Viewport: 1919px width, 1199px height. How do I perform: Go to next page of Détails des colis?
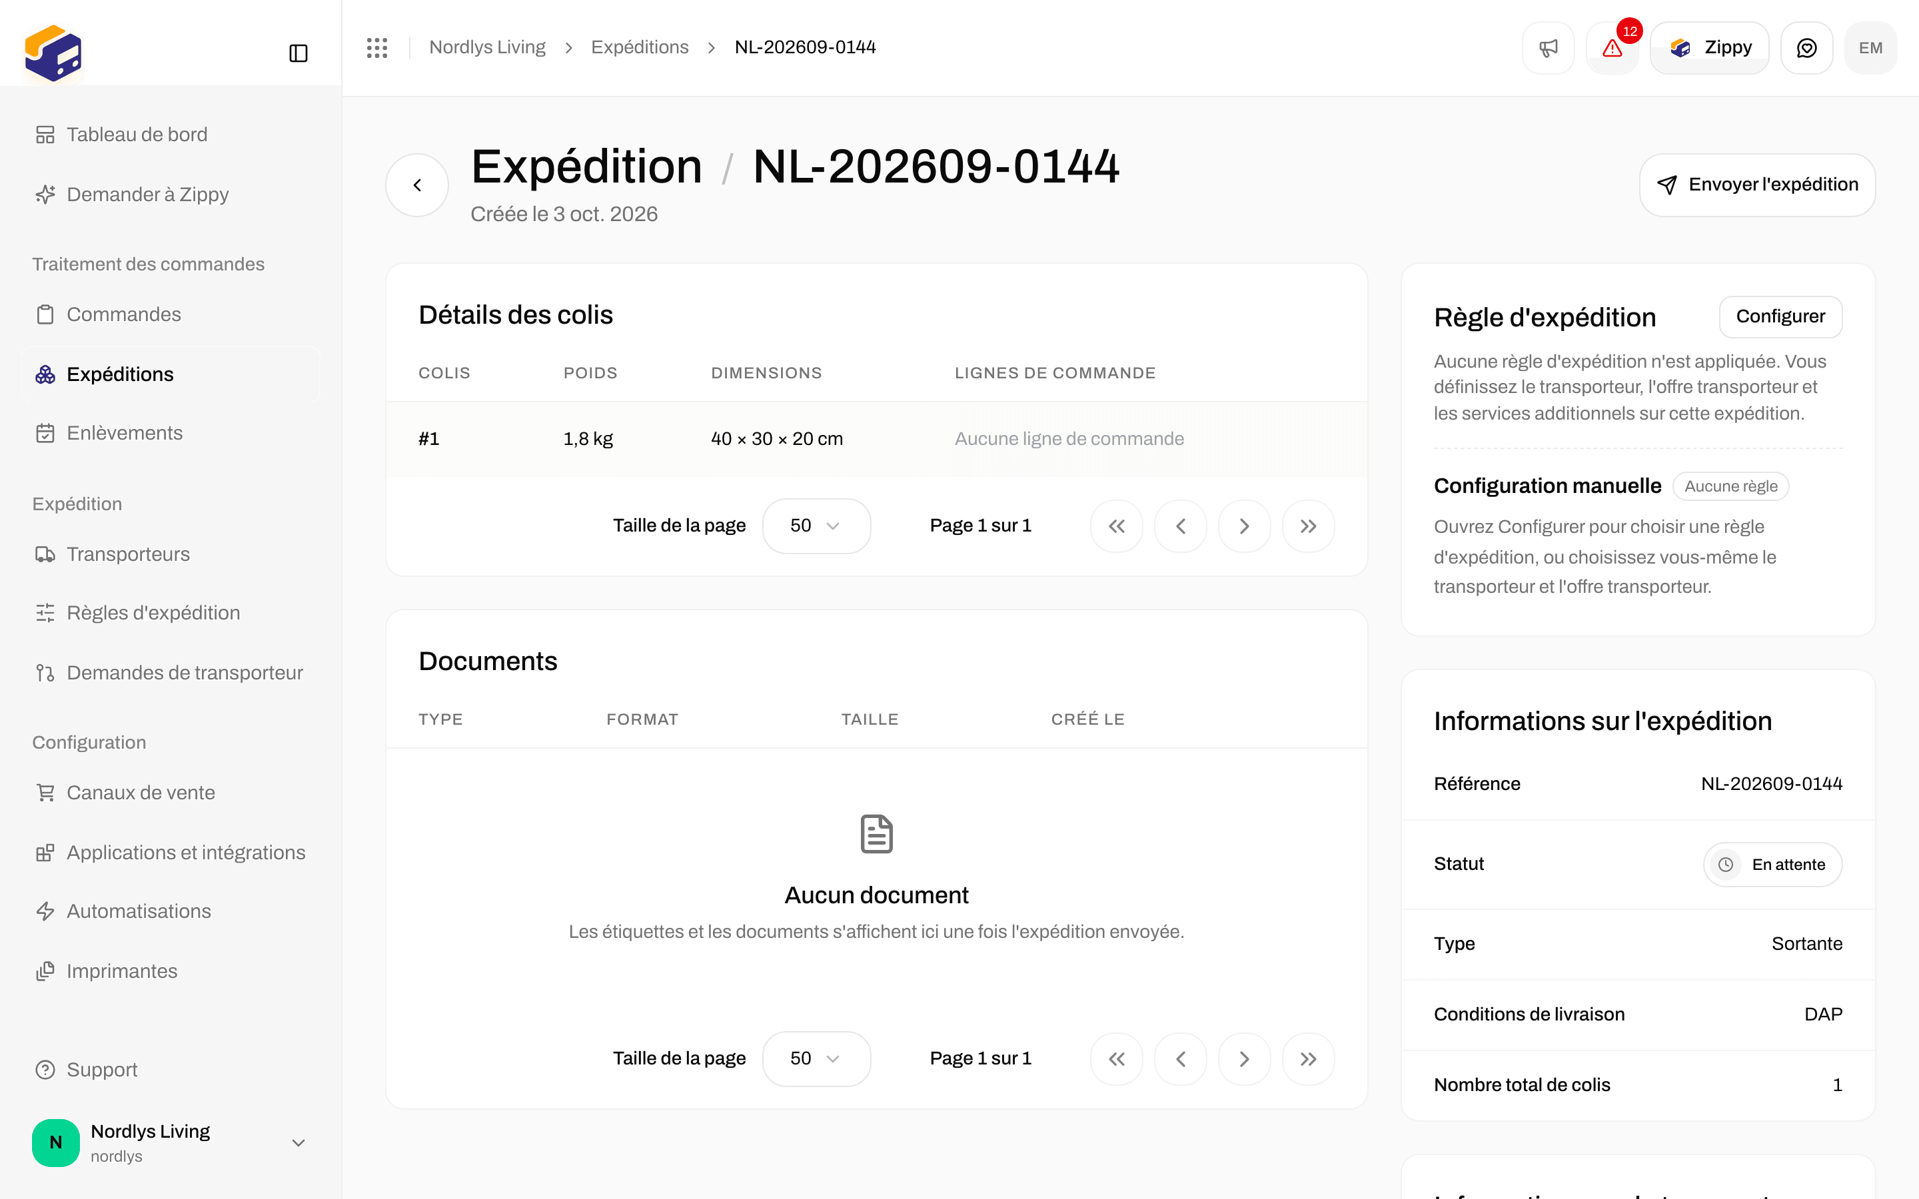point(1244,526)
